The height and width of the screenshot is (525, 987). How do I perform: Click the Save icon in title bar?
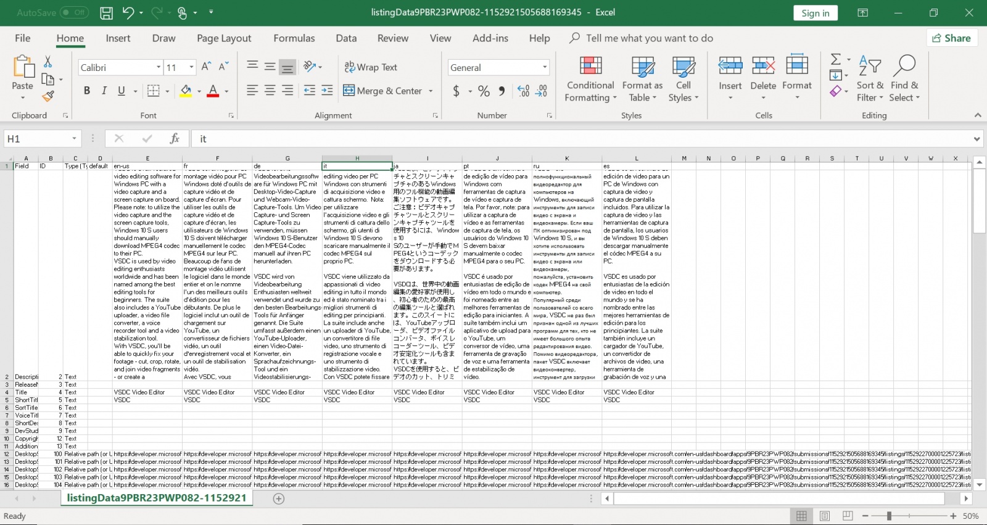tap(106, 12)
